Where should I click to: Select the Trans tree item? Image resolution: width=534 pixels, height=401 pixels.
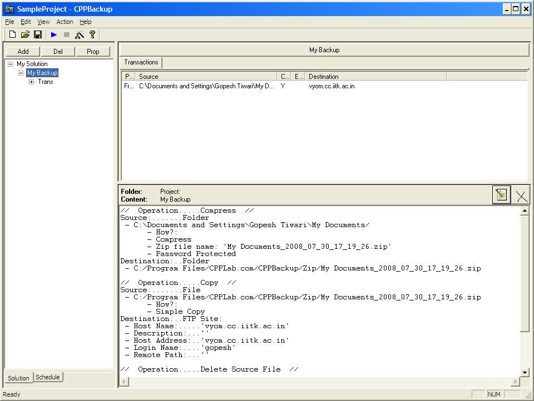point(46,82)
